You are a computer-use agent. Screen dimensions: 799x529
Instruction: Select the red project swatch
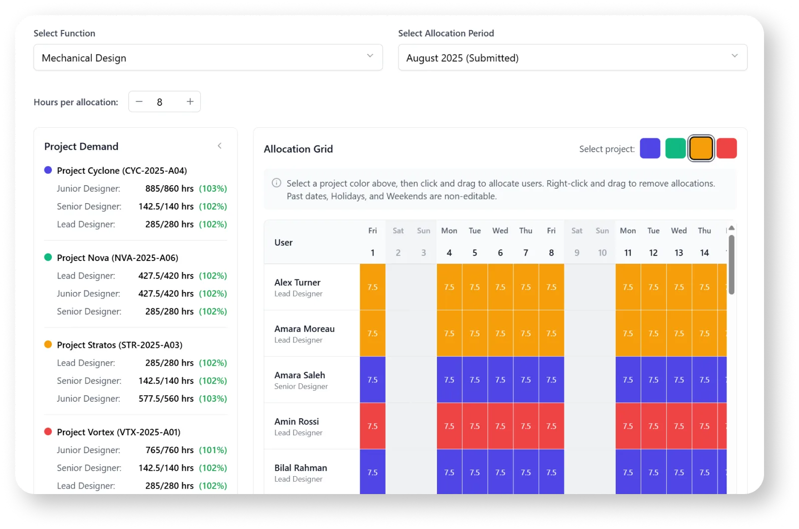tap(727, 148)
